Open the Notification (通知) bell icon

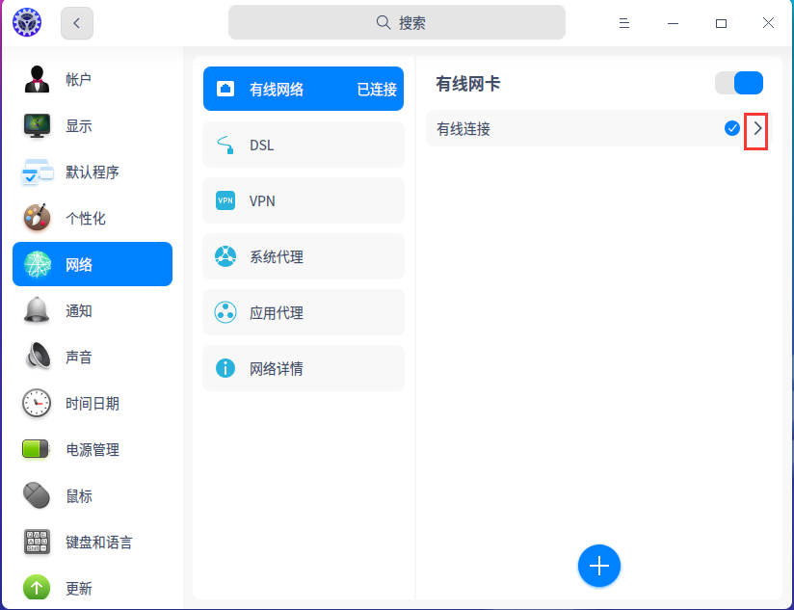point(37,309)
